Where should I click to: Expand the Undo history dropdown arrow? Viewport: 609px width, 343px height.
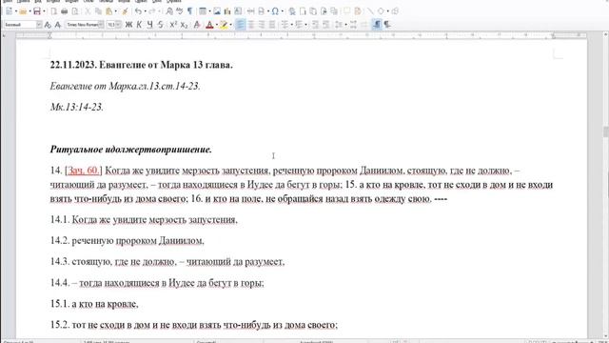[x=146, y=11]
